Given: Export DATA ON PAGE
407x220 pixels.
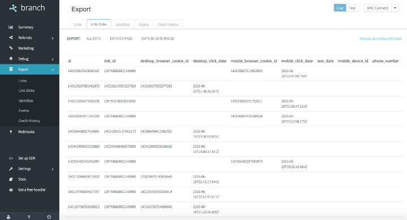Looking at the screenshot, I should [x=121, y=38].
